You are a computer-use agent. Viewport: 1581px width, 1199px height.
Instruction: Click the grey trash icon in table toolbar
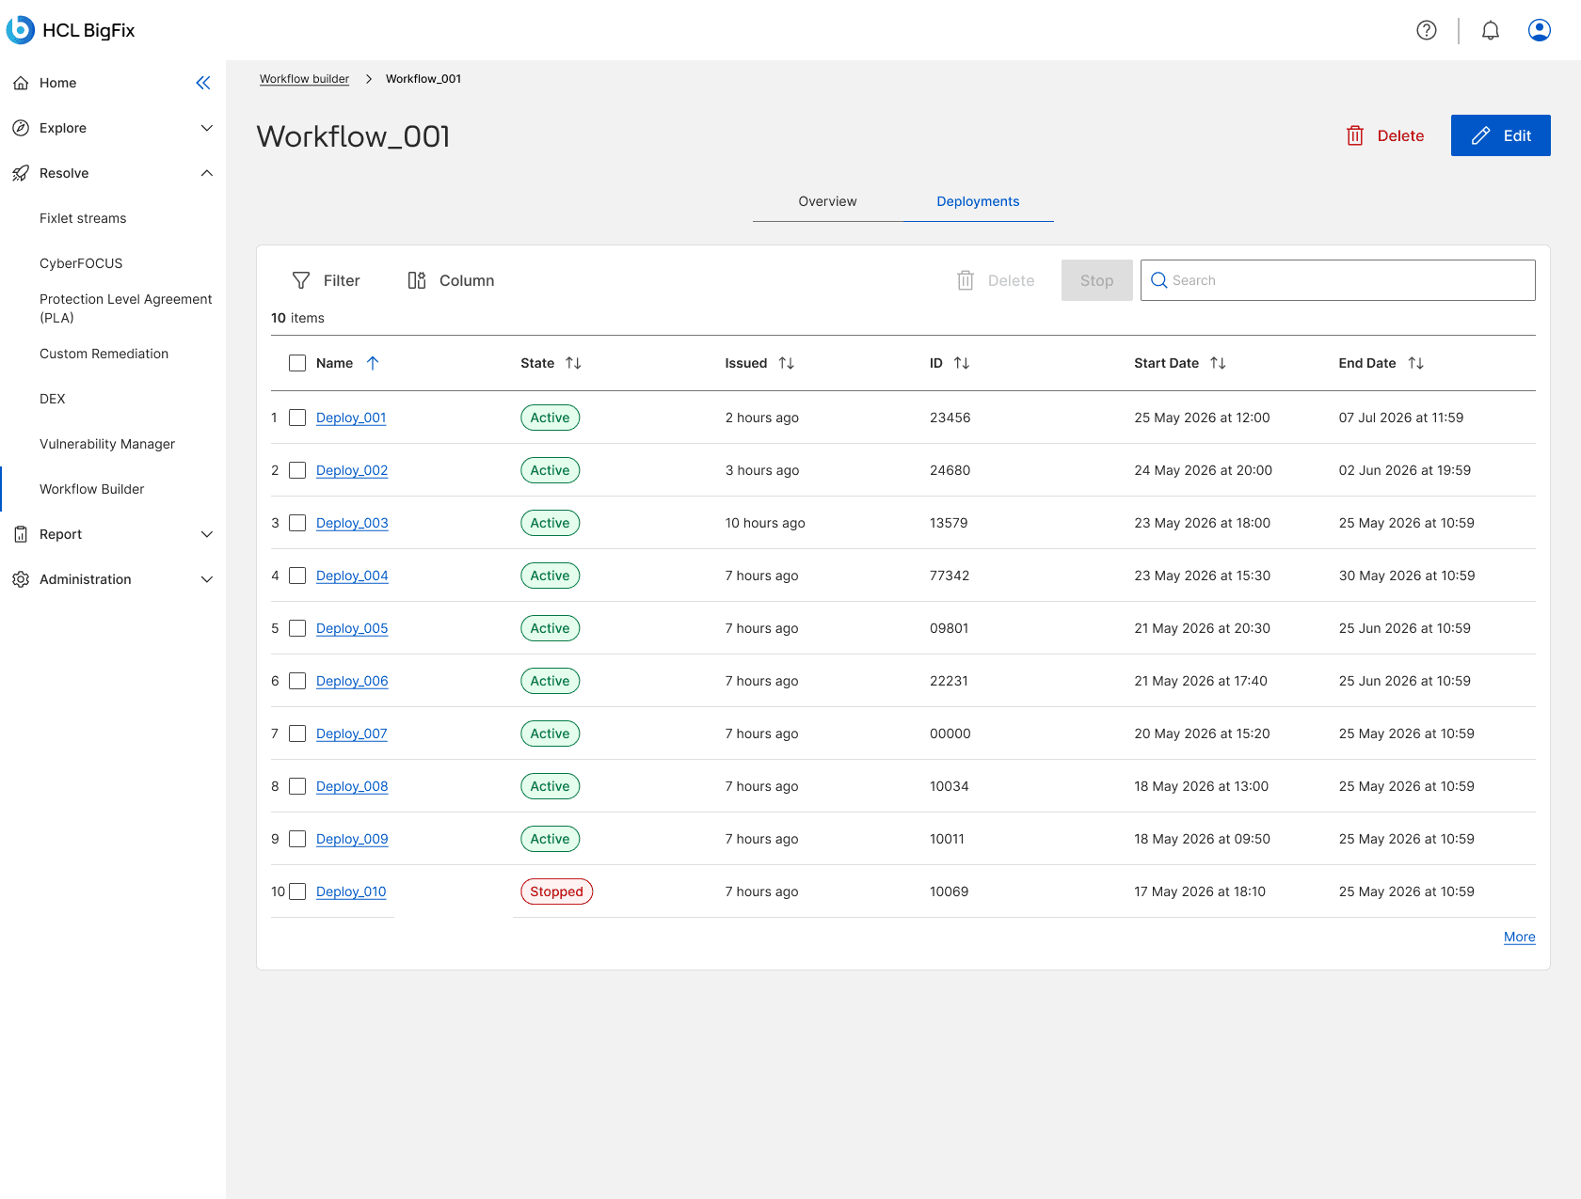click(x=966, y=280)
